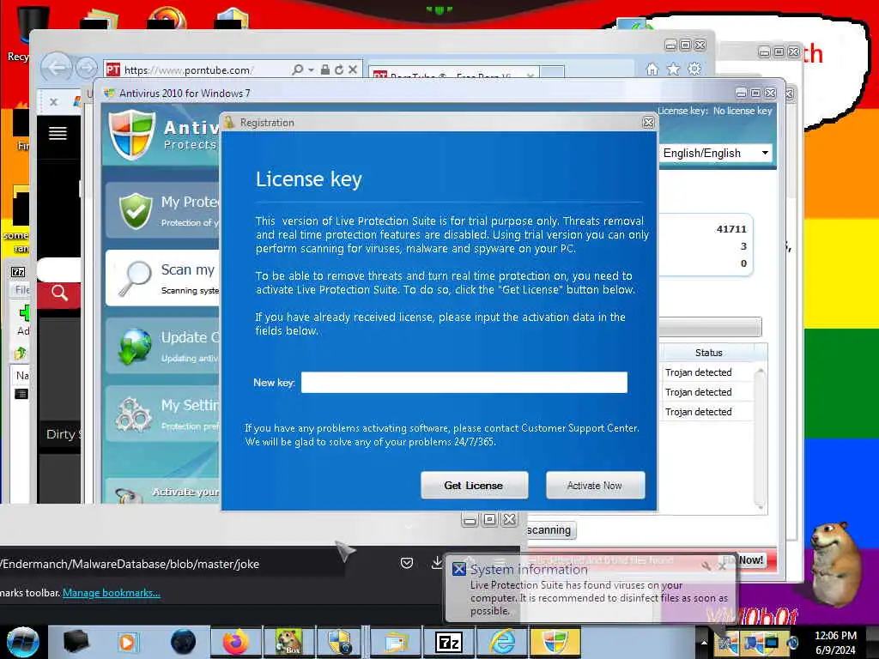
Task: Close the System Information balloon
Action: [722, 566]
